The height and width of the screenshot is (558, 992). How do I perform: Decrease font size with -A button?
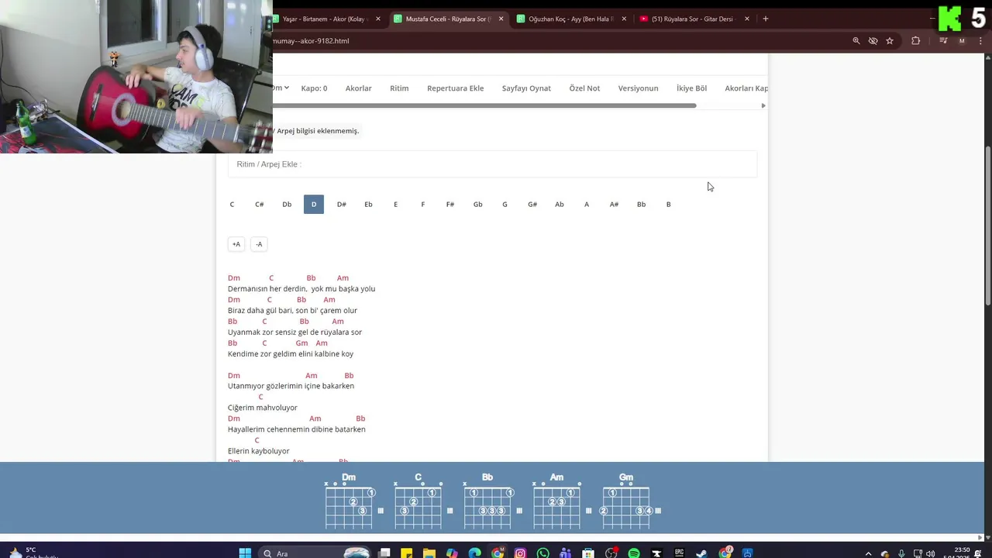[259, 244]
